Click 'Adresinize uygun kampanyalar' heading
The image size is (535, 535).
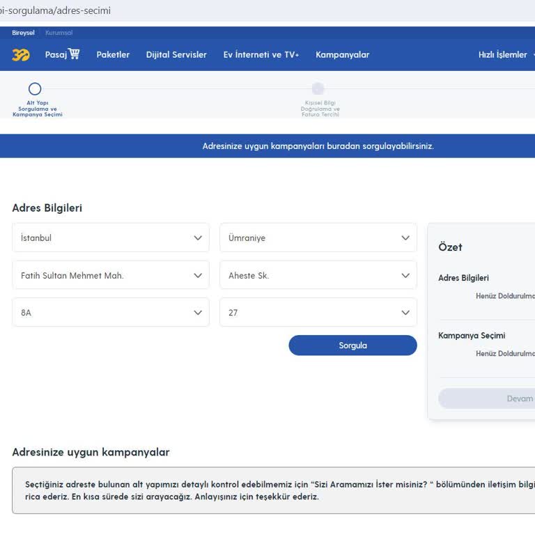click(91, 452)
